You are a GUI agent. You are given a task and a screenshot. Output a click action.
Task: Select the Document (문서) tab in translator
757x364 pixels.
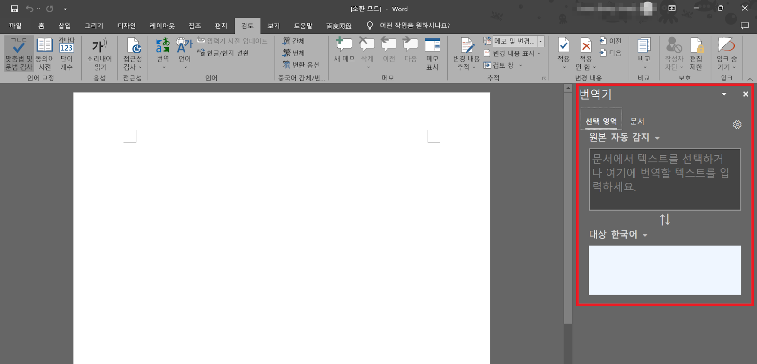tap(637, 122)
